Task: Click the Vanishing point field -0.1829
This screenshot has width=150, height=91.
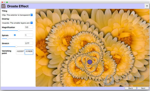Action: point(29,52)
